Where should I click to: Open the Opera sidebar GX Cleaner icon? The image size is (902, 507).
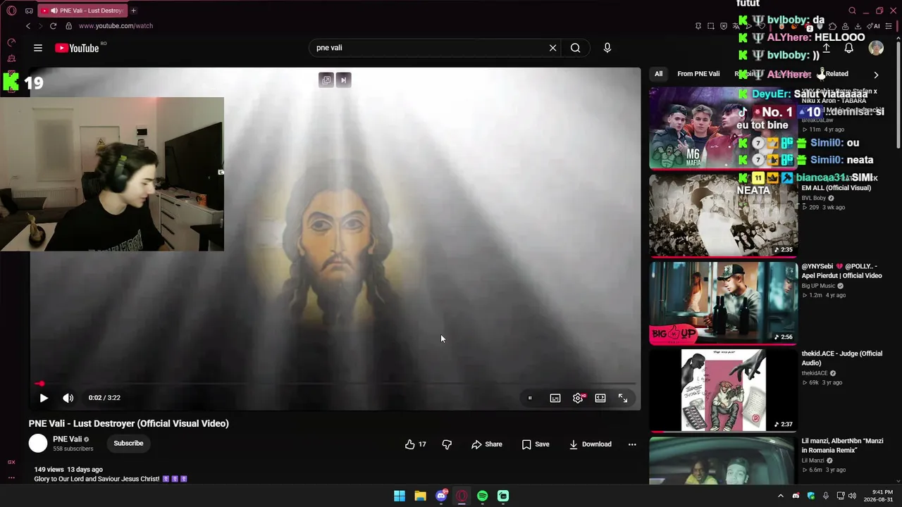[x=11, y=58]
